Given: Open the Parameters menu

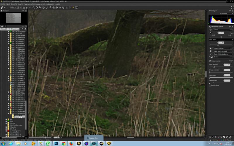Looking at the screenshot, I should pyautogui.click(x=28, y=4).
